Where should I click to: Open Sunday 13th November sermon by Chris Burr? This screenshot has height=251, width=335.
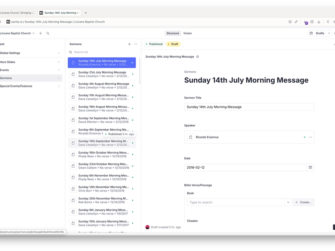102,189
